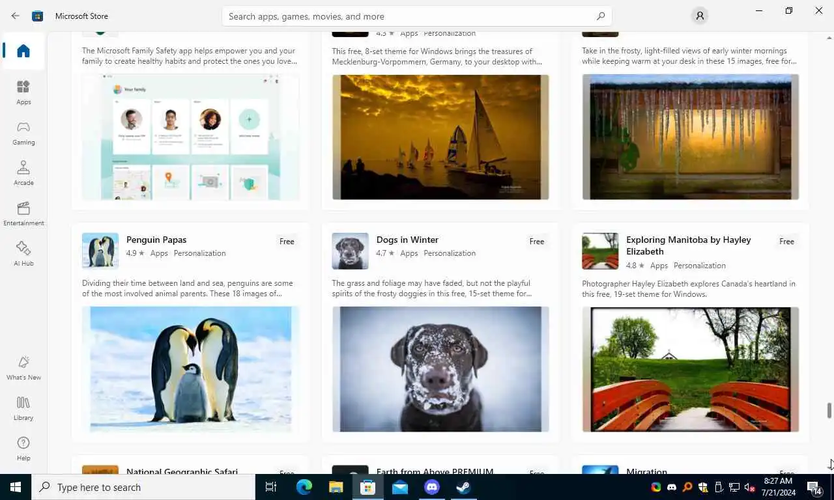Viewport: 834px width, 500px height.
Task: Click the Windows taskbar search box
Action: 143,487
